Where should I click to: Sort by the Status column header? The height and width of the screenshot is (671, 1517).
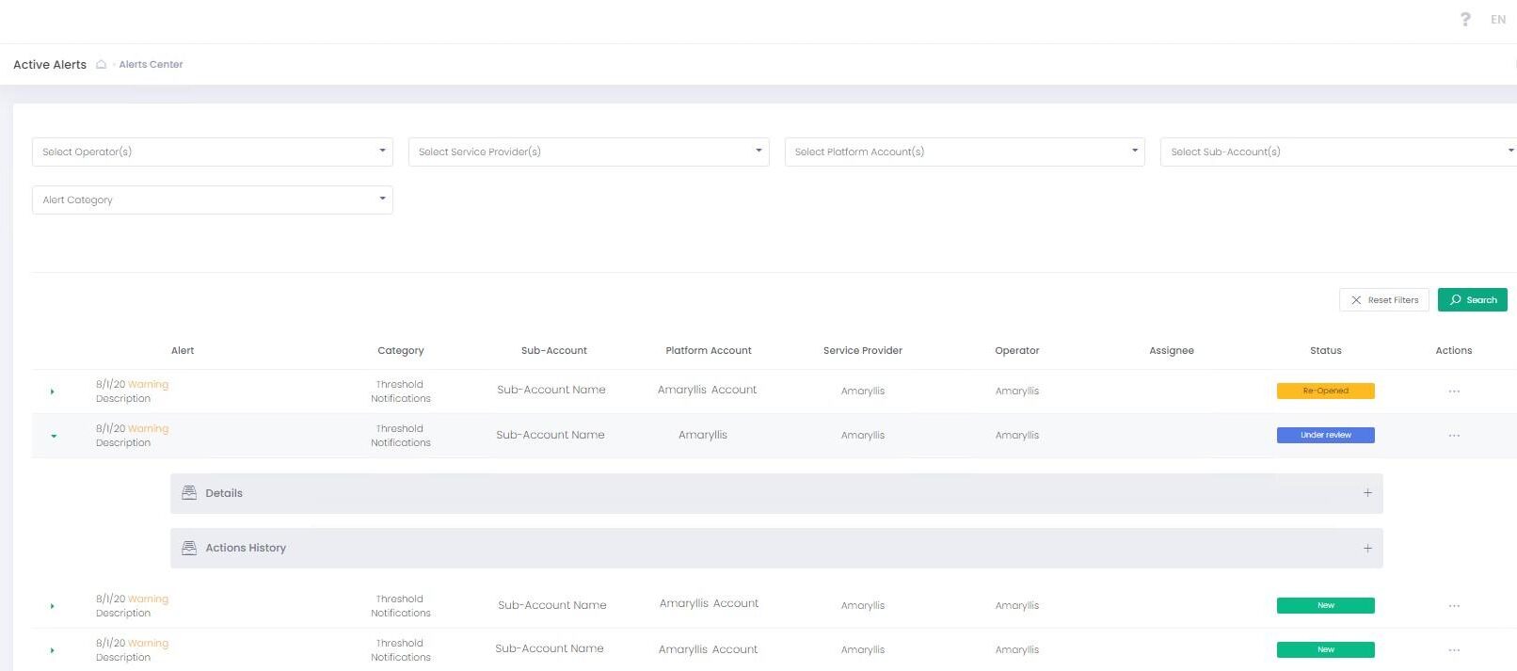(1325, 351)
